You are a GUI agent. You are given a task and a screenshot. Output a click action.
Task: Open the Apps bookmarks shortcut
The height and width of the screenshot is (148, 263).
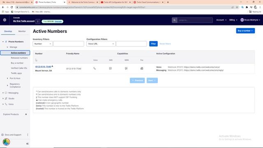(x=5, y=12)
